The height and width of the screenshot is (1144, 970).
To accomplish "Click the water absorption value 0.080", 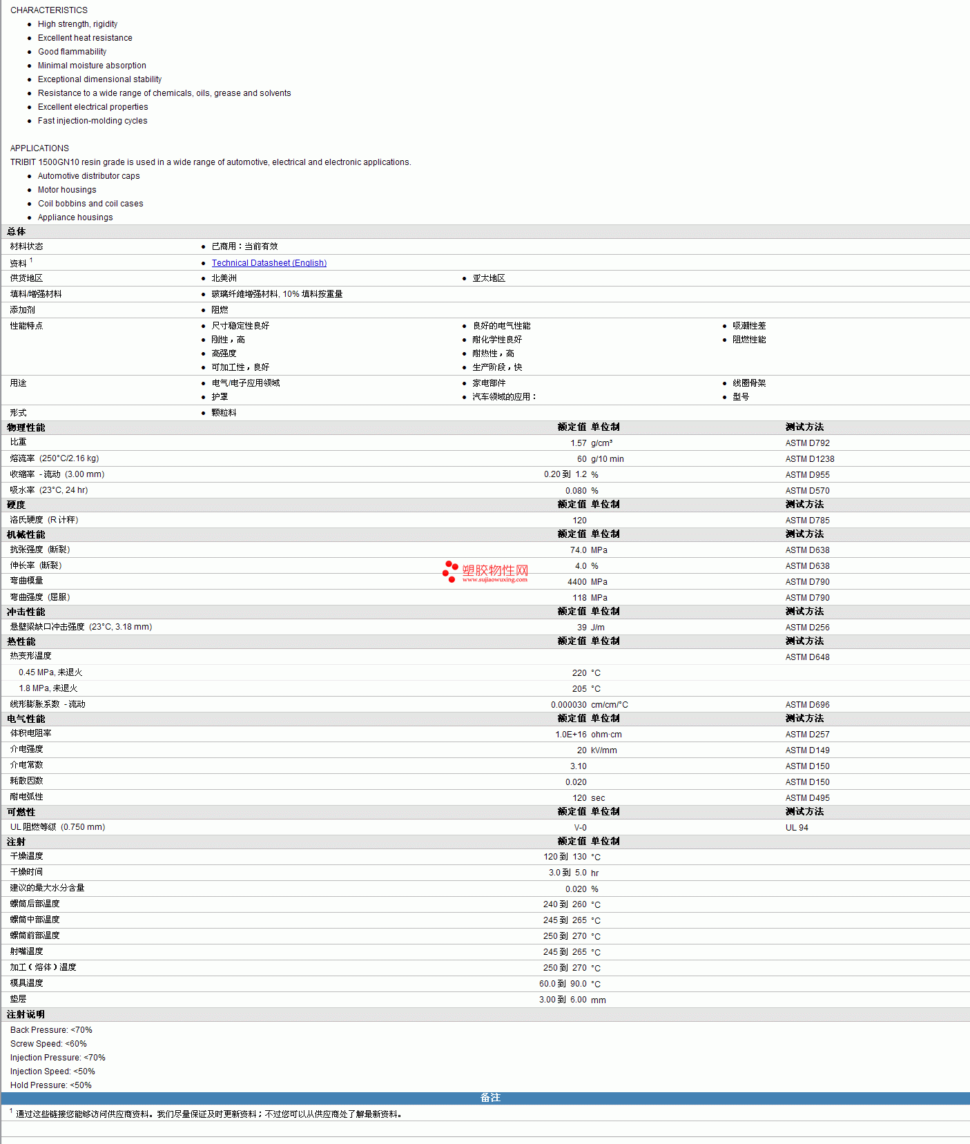I will [x=576, y=491].
